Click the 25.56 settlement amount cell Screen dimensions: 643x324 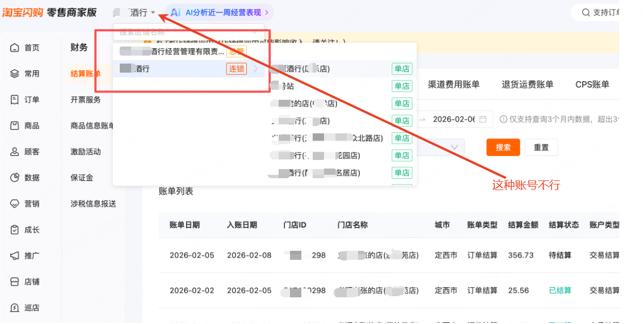(x=518, y=291)
